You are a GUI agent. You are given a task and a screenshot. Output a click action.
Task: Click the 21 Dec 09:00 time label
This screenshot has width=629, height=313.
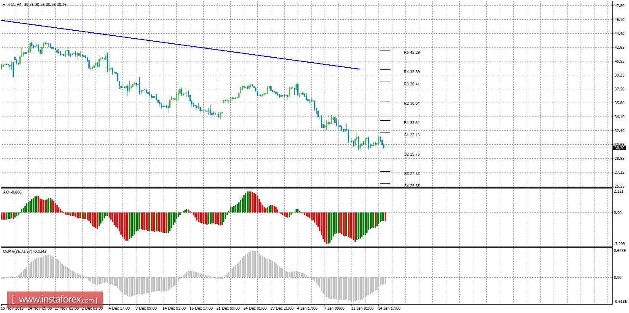click(227, 308)
